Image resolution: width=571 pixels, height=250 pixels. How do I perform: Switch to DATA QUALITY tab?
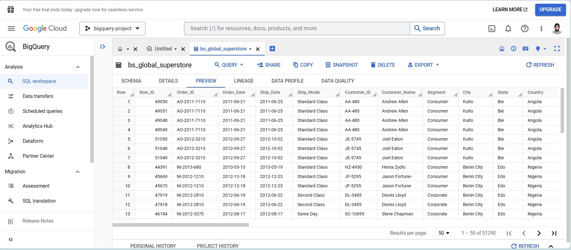click(x=338, y=81)
